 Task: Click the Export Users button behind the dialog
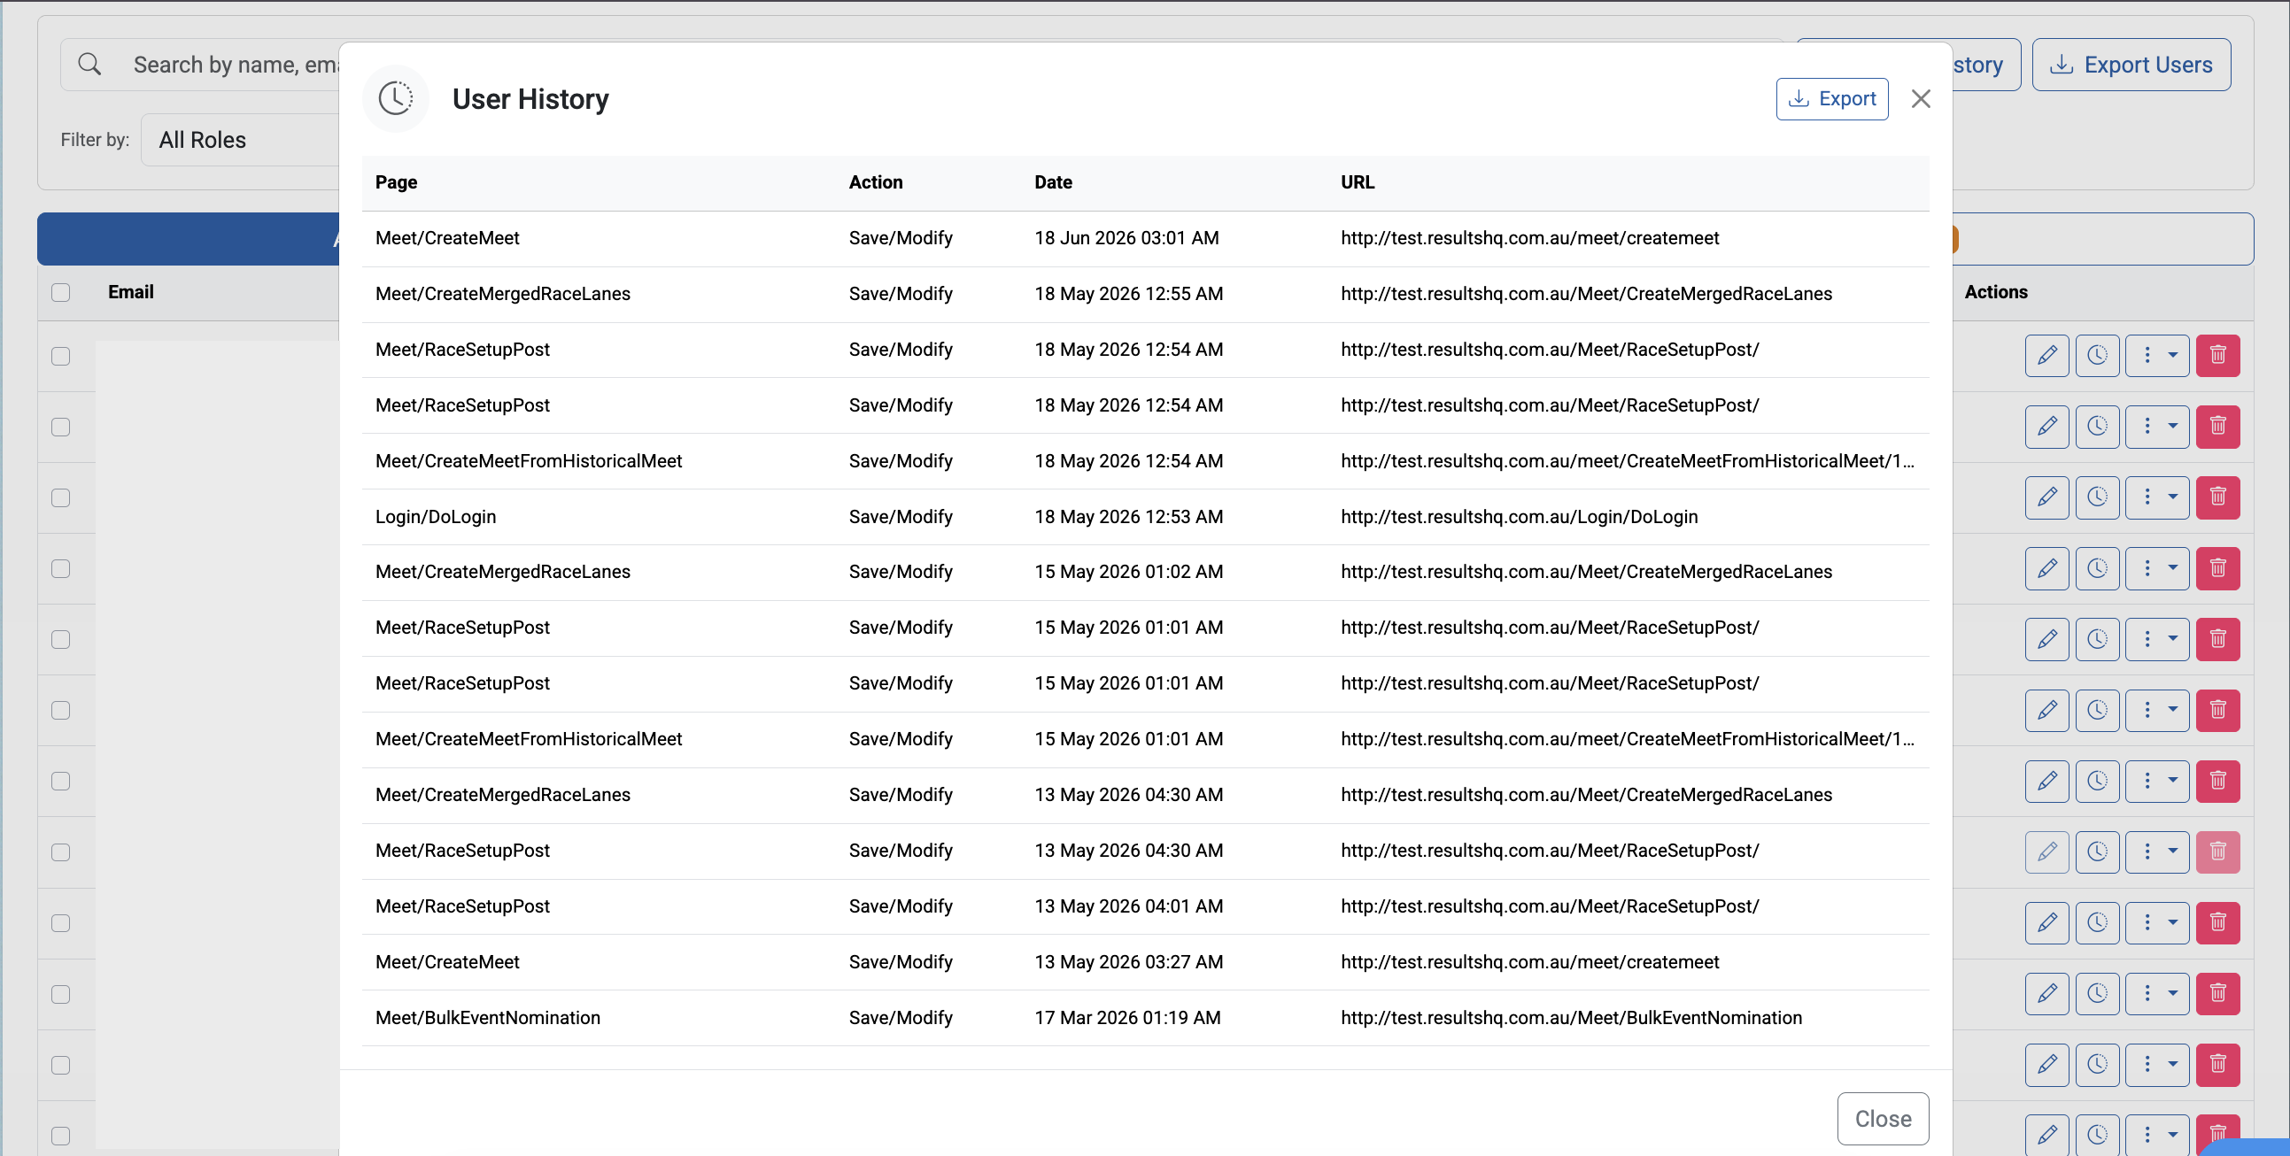pyautogui.click(x=2131, y=65)
